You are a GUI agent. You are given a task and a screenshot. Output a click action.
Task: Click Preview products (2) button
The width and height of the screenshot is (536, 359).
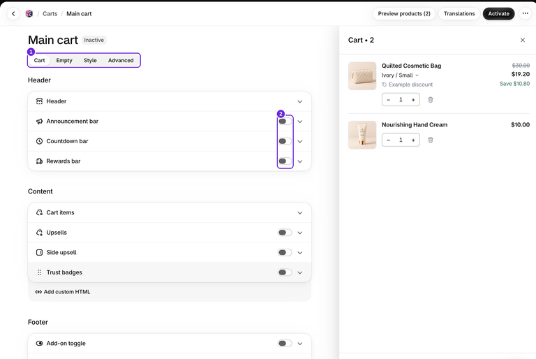pyautogui.click(x=404, y=14)
